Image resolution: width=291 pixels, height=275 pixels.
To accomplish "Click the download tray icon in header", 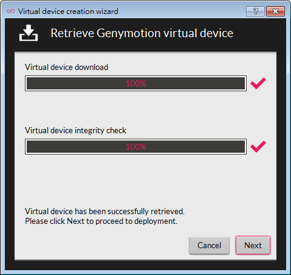I will tap(29, 33).
